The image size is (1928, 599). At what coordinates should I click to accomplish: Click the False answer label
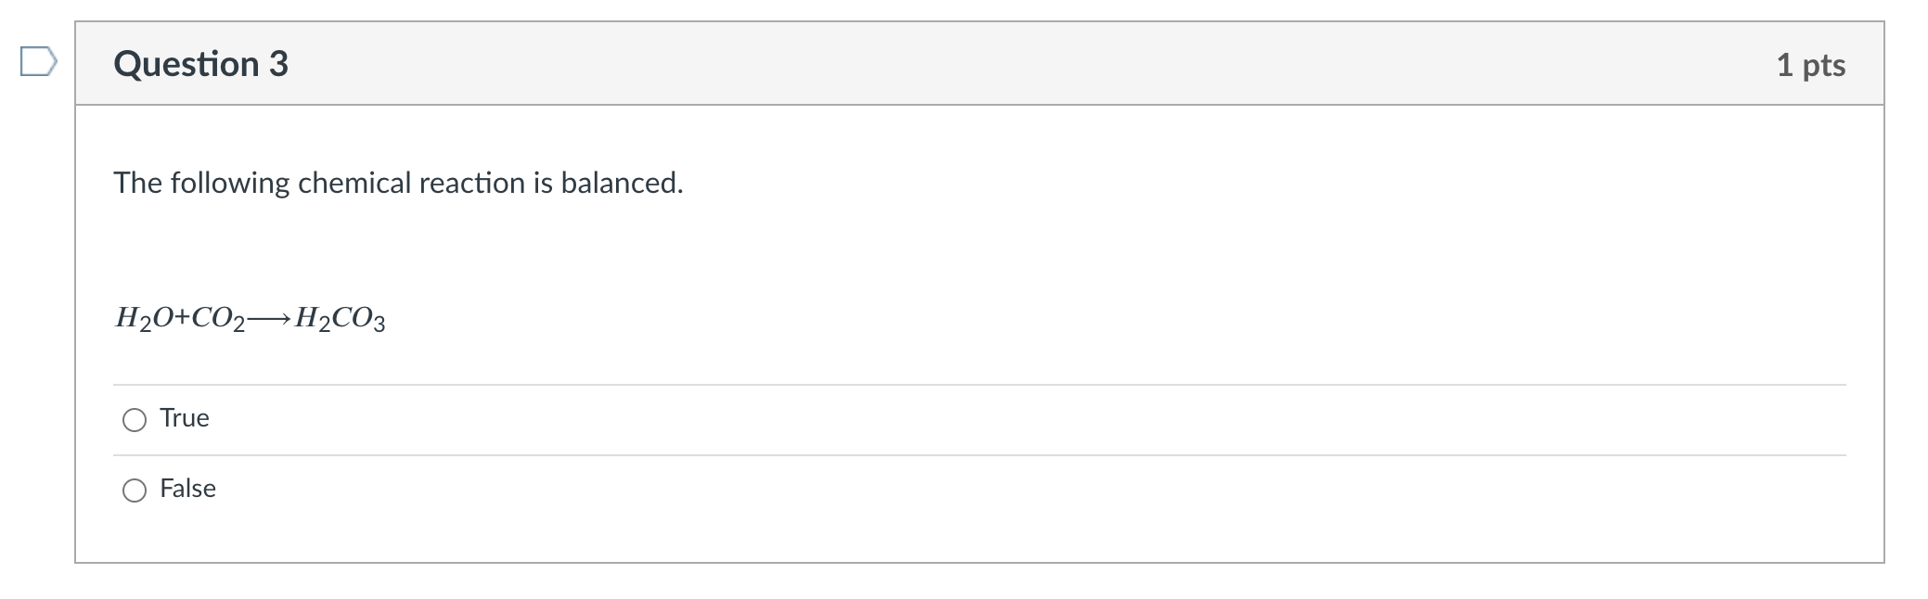pyautogui.click(x=187, y=488)
